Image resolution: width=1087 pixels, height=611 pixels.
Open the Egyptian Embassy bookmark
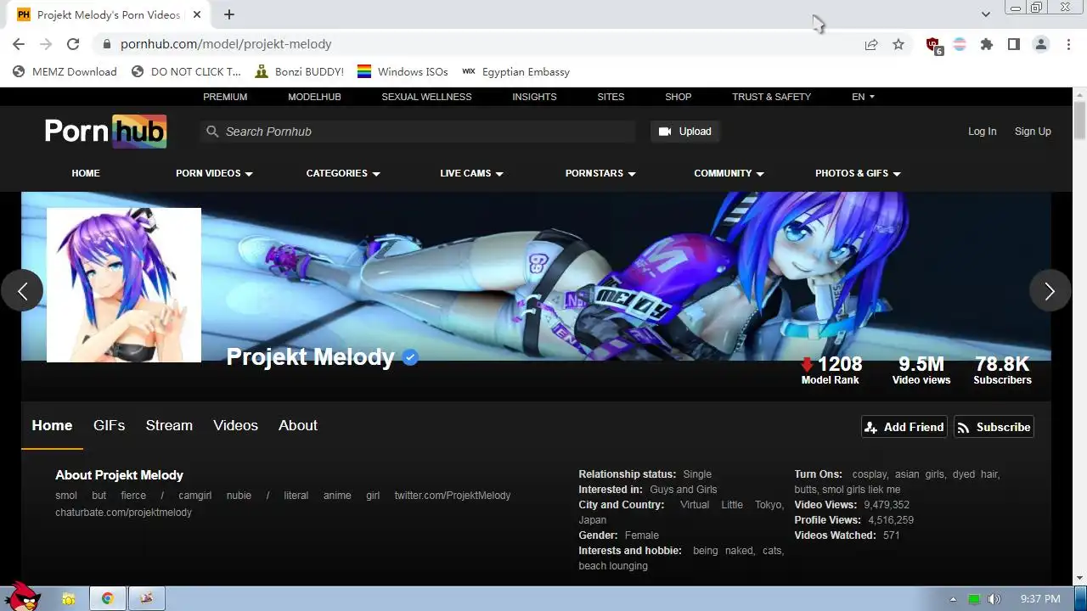[515, 72]
